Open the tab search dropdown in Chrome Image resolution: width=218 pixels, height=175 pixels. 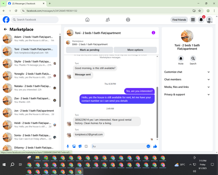click(3, 3)
